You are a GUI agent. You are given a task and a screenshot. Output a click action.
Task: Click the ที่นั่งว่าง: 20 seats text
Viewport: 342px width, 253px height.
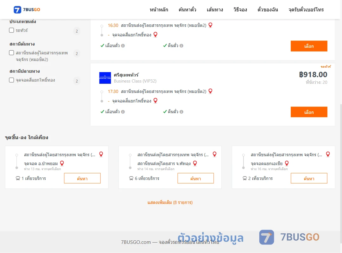[x=316, y=82]
